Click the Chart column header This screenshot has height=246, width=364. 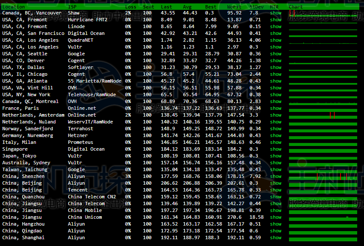(296, 7)
